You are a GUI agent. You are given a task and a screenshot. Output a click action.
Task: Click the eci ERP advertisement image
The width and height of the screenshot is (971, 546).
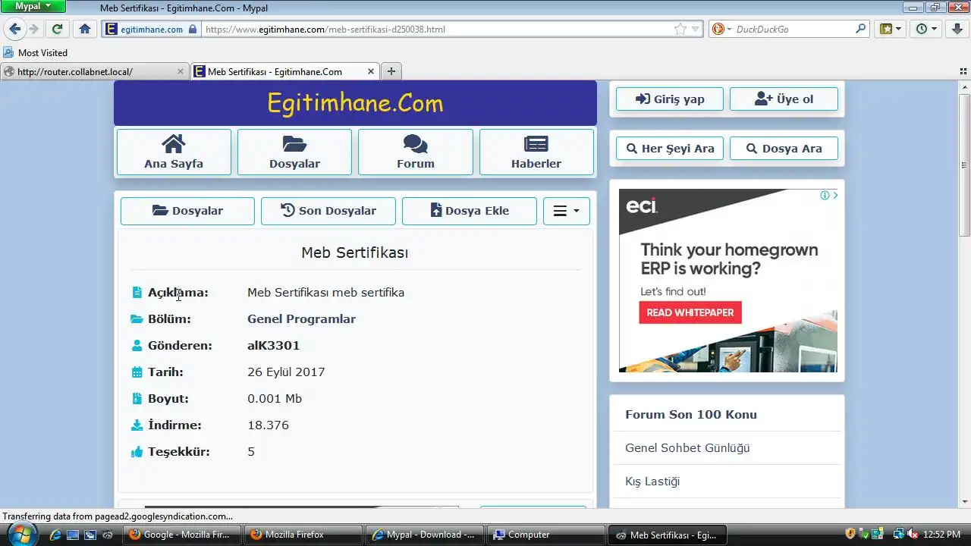[728, 281]
